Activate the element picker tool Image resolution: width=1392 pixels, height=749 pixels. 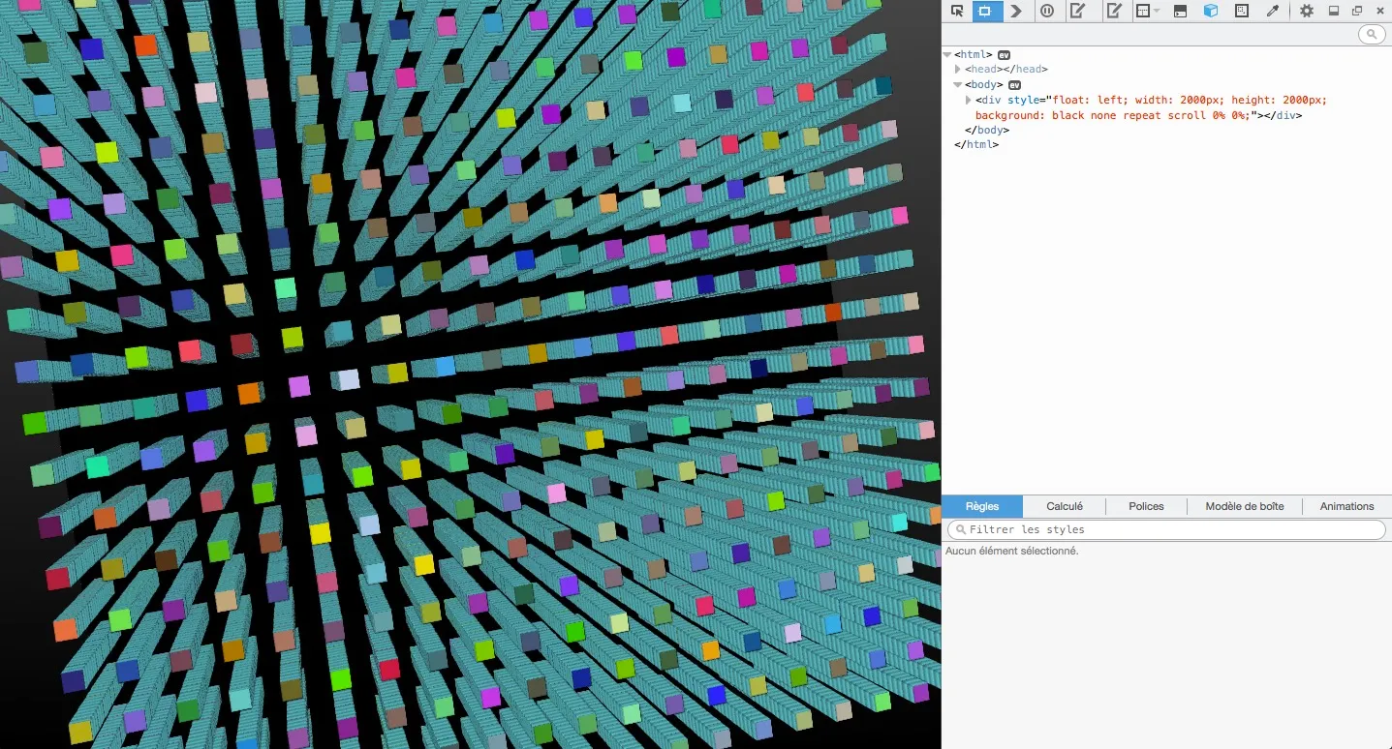pyautogui.click(x=957, y=11)
